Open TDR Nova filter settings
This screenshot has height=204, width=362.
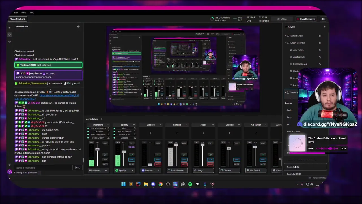[x=108, y=131]
